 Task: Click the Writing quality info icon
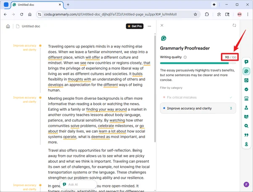(x=185, y=57)
